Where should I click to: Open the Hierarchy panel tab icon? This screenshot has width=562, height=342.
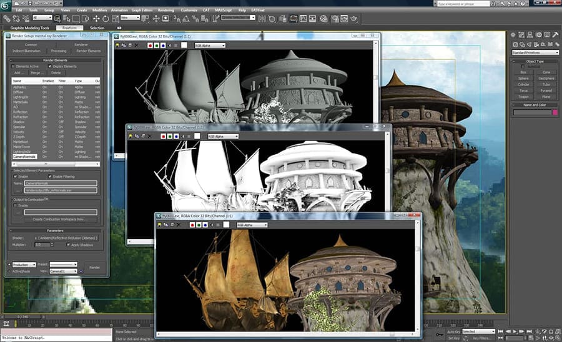tap(529, 34)
